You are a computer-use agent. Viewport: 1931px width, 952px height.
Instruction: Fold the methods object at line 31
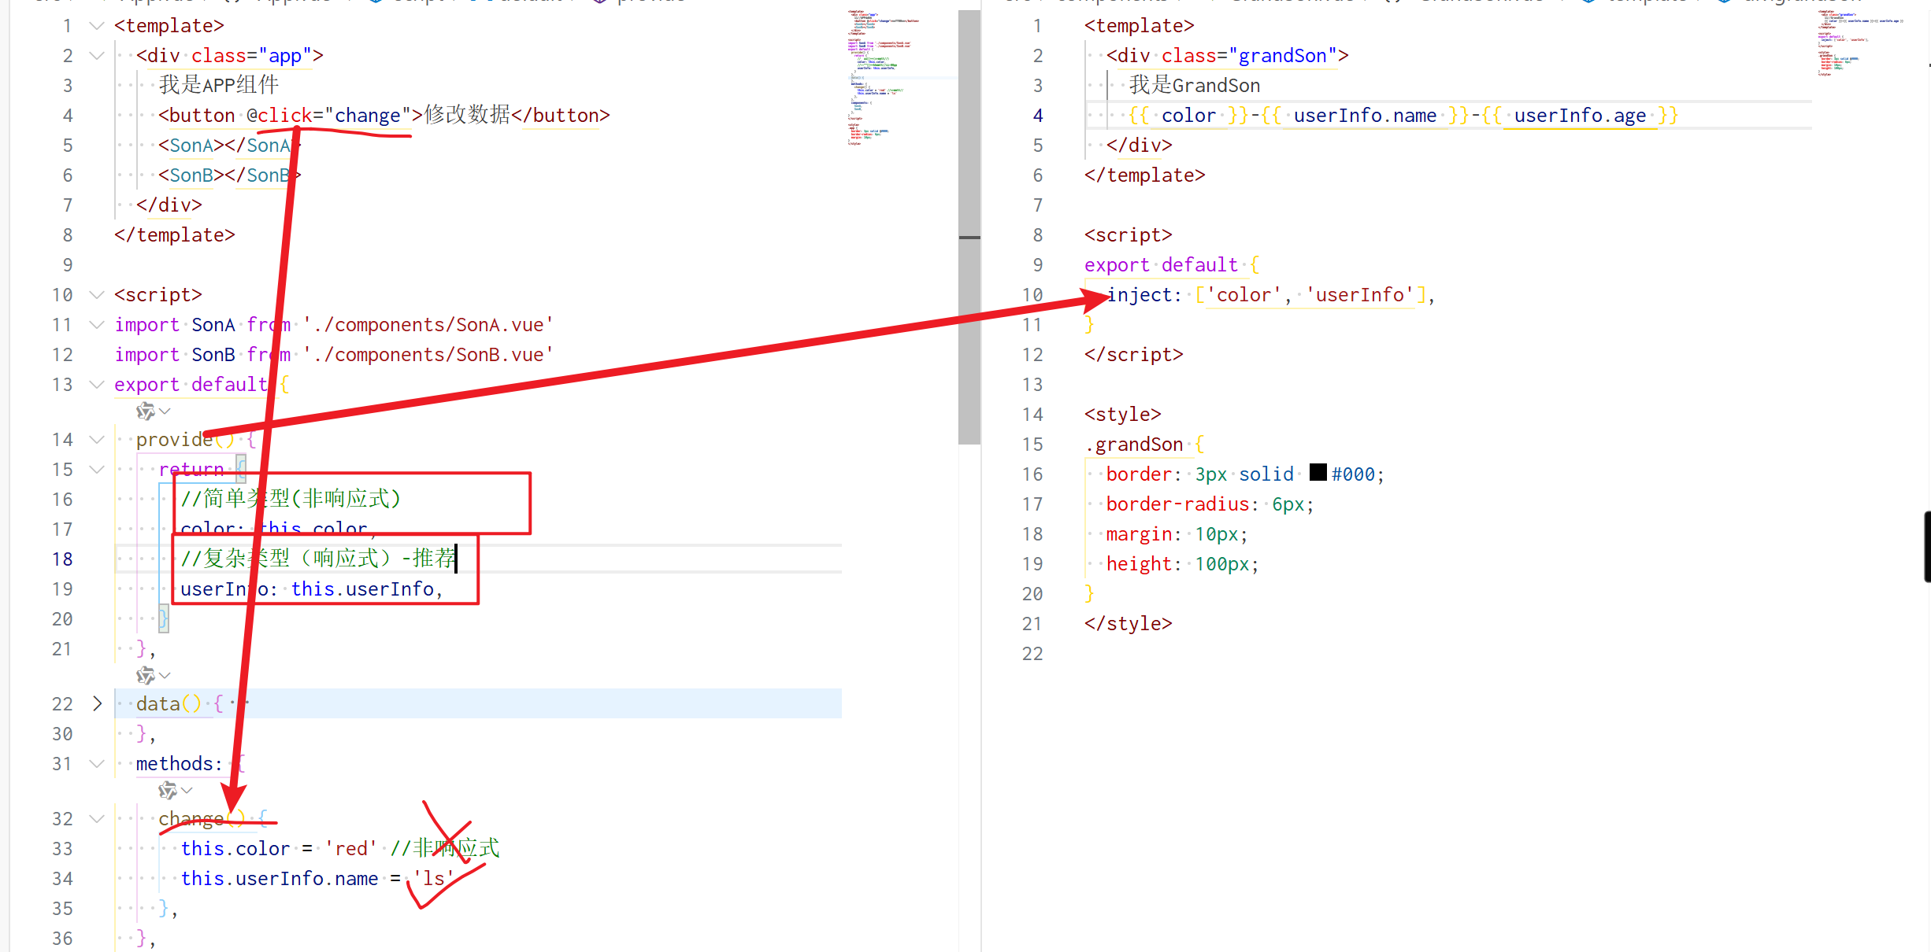click(x=97, y=764)
